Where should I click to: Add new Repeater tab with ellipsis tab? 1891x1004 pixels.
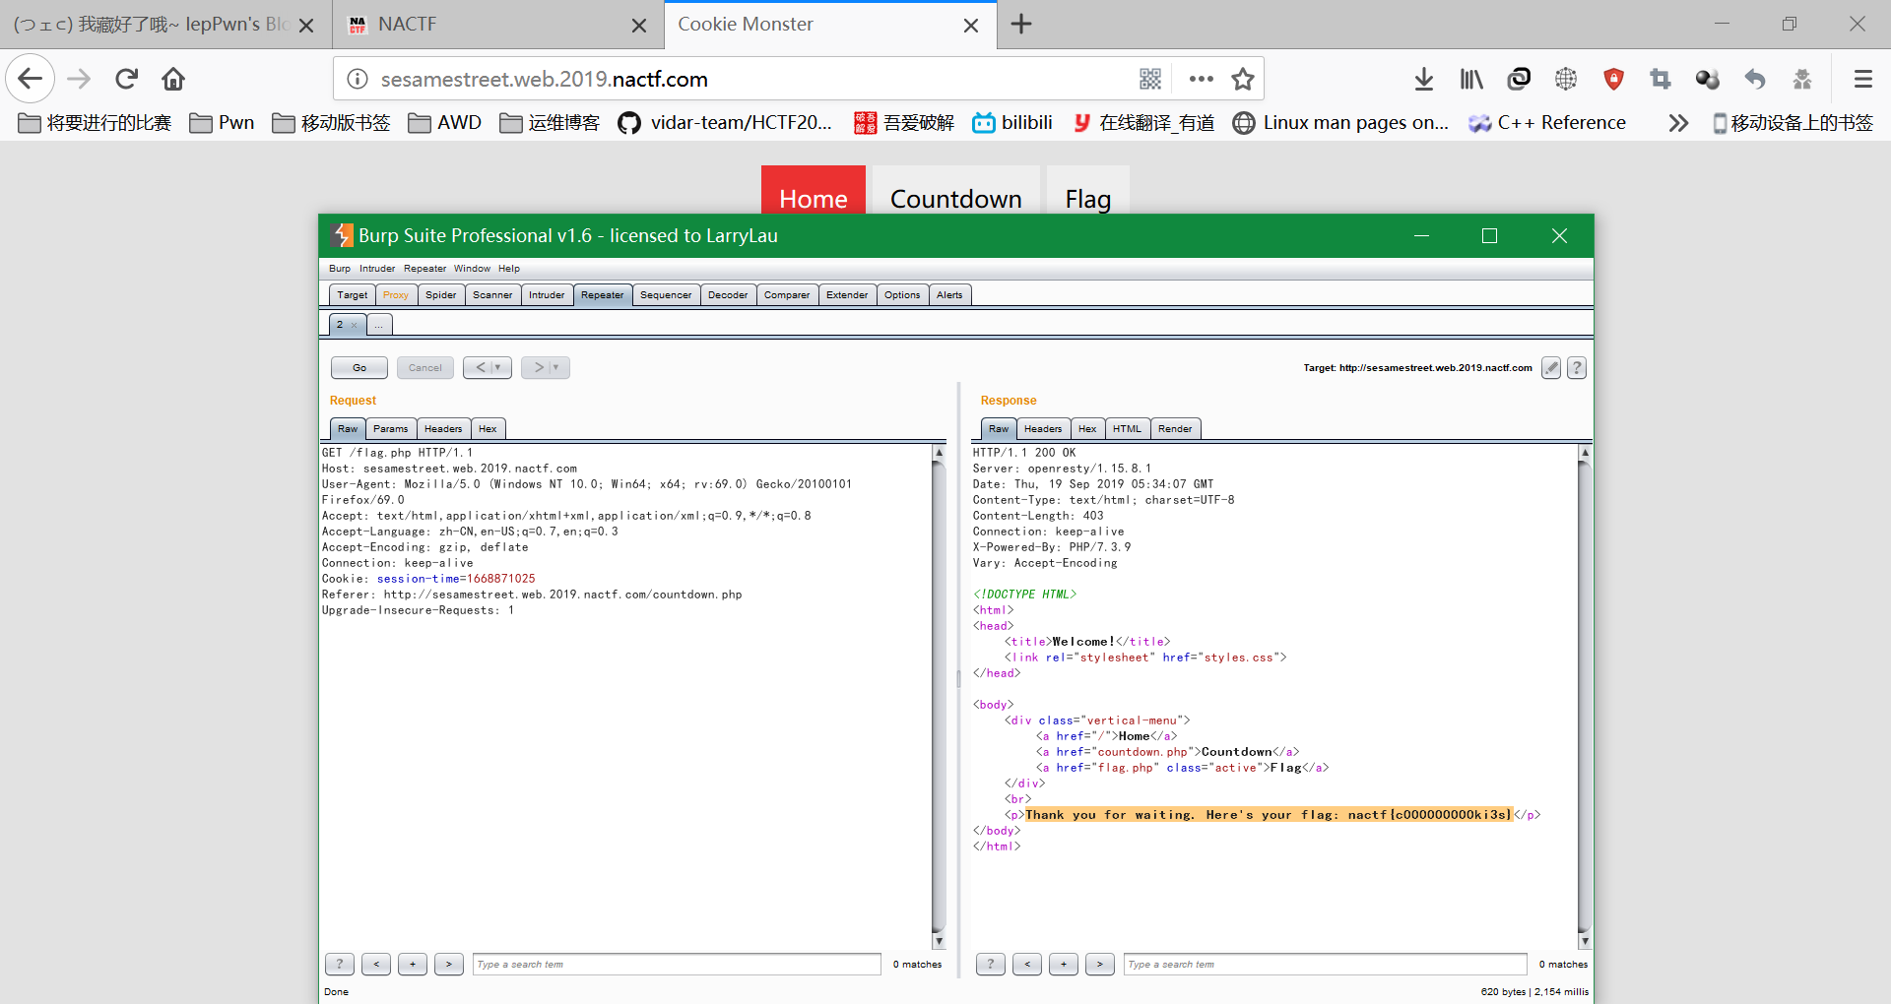point(379,324)
